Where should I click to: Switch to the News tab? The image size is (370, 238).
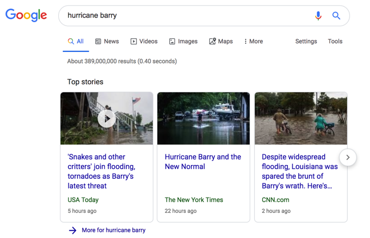click(x=107, y=42)
